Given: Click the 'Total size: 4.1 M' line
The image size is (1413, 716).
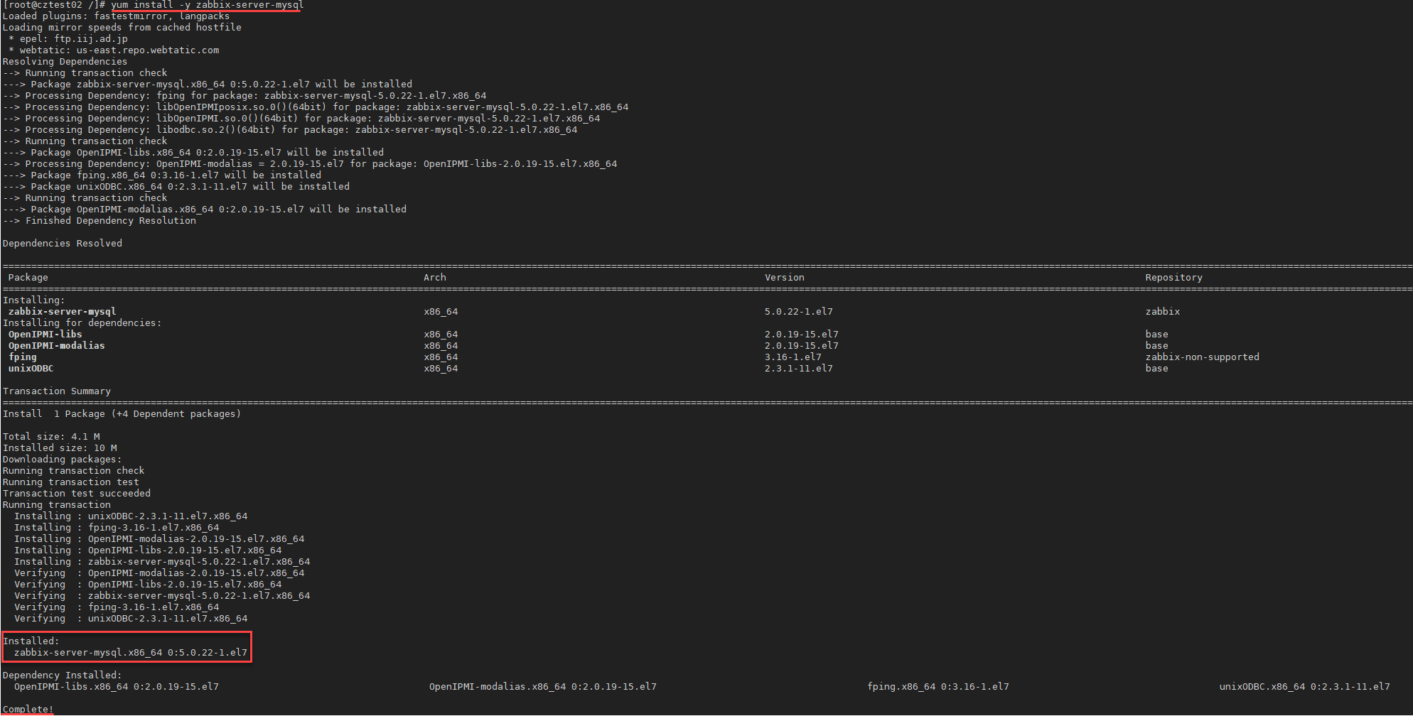Looking at the screenshot, I should coord(51,436).
